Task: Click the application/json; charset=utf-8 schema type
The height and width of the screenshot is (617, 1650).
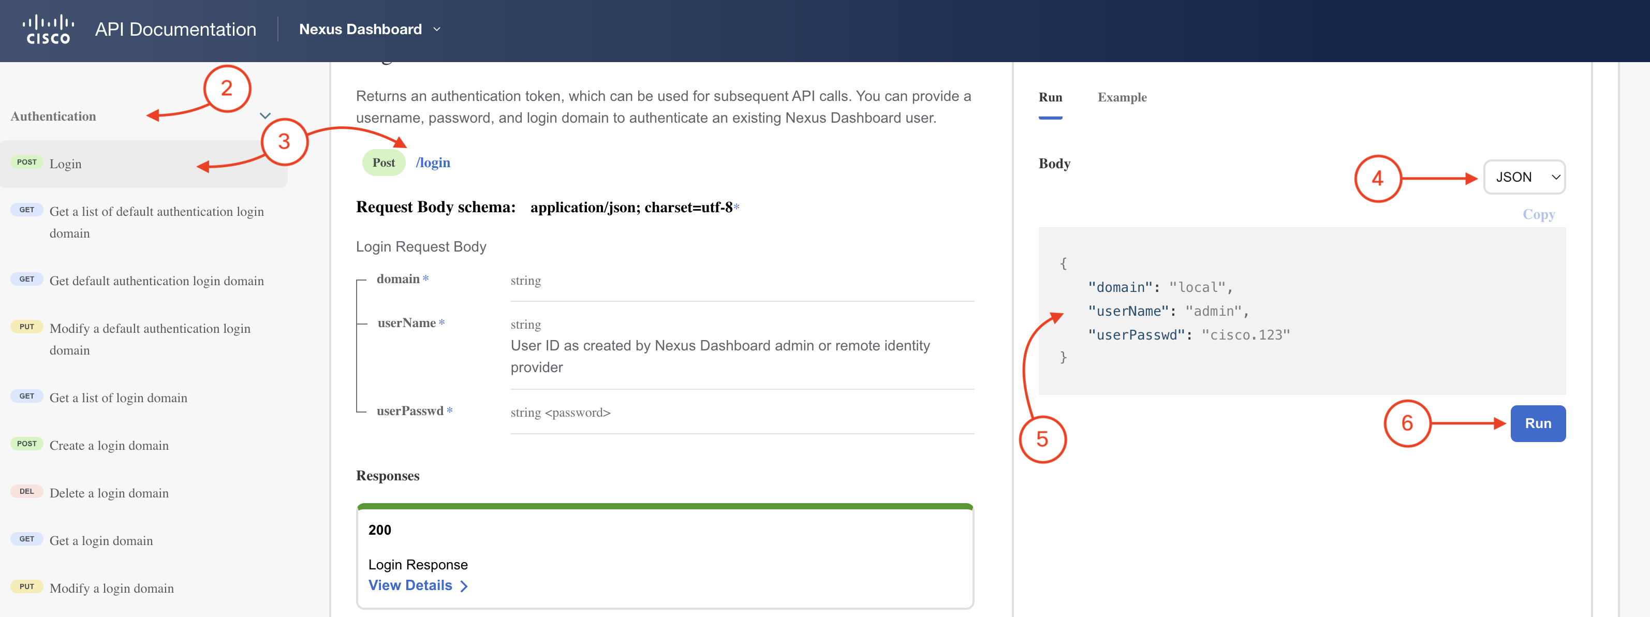Action: [631, 208]
